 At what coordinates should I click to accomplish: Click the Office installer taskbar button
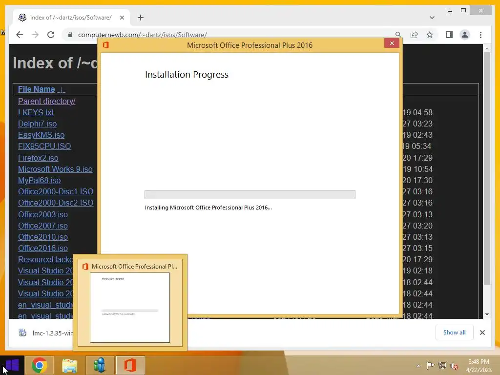click(130, 365)
